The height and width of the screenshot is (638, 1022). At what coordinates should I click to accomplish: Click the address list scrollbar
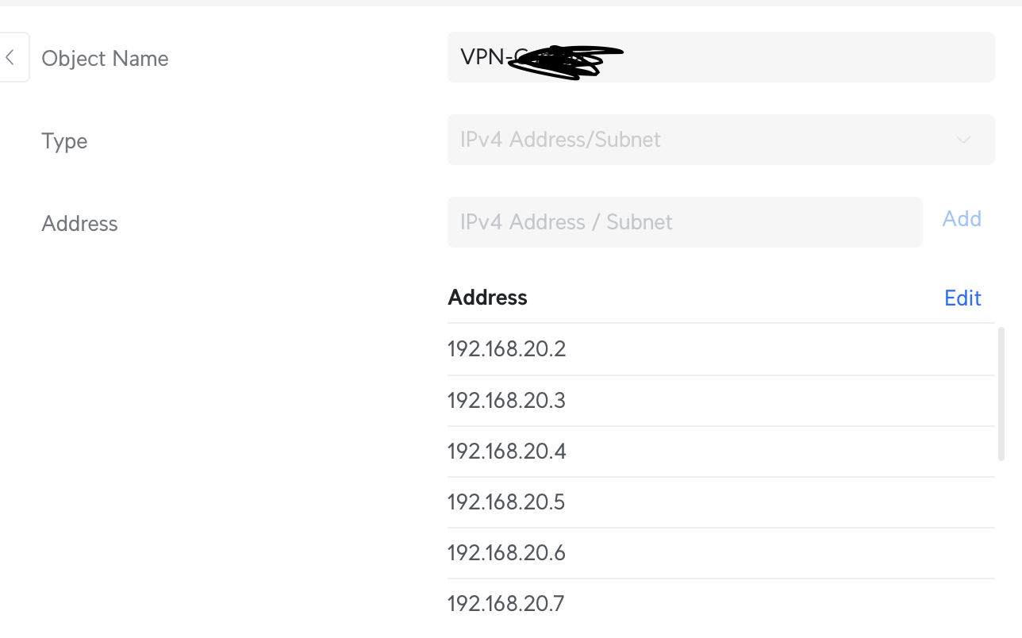[1001, 394]
